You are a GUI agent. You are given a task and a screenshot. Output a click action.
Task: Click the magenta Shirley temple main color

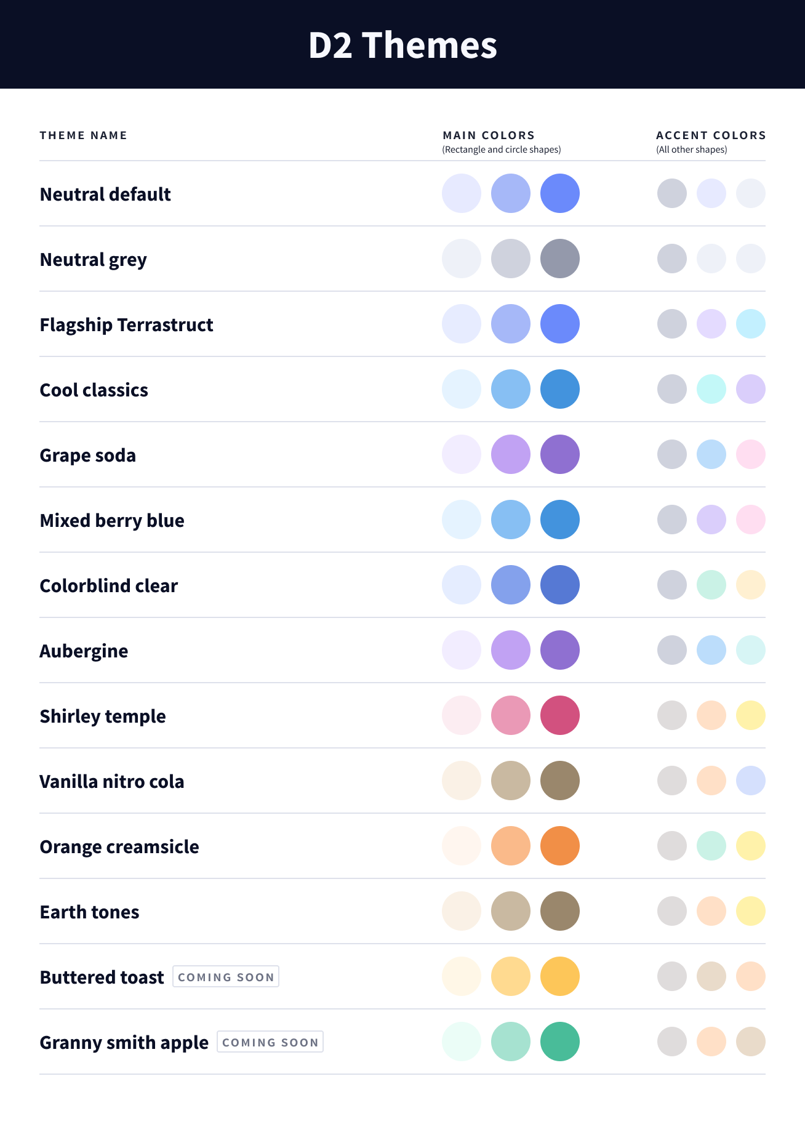[x=560, y=715]
